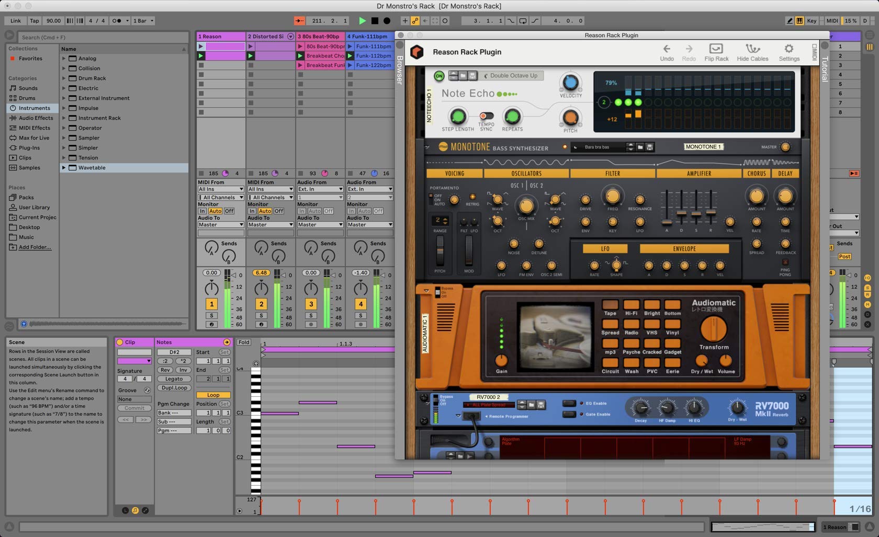Switch off the Note Echo device ON toggle

(x=439, y=76)
